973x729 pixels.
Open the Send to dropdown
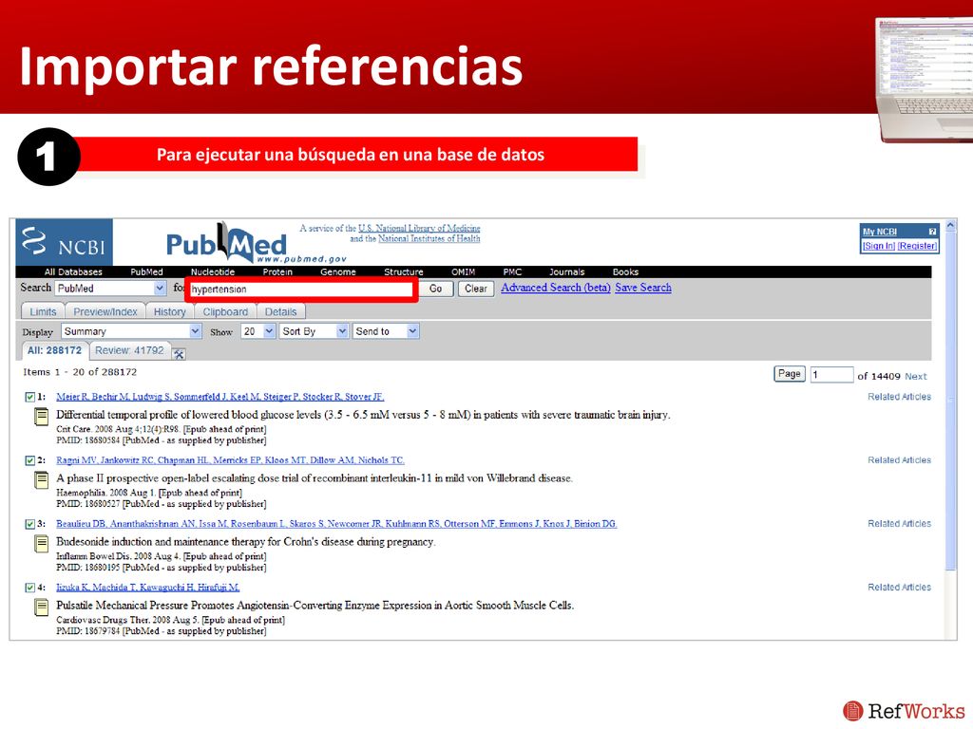[x=386, y=331]
